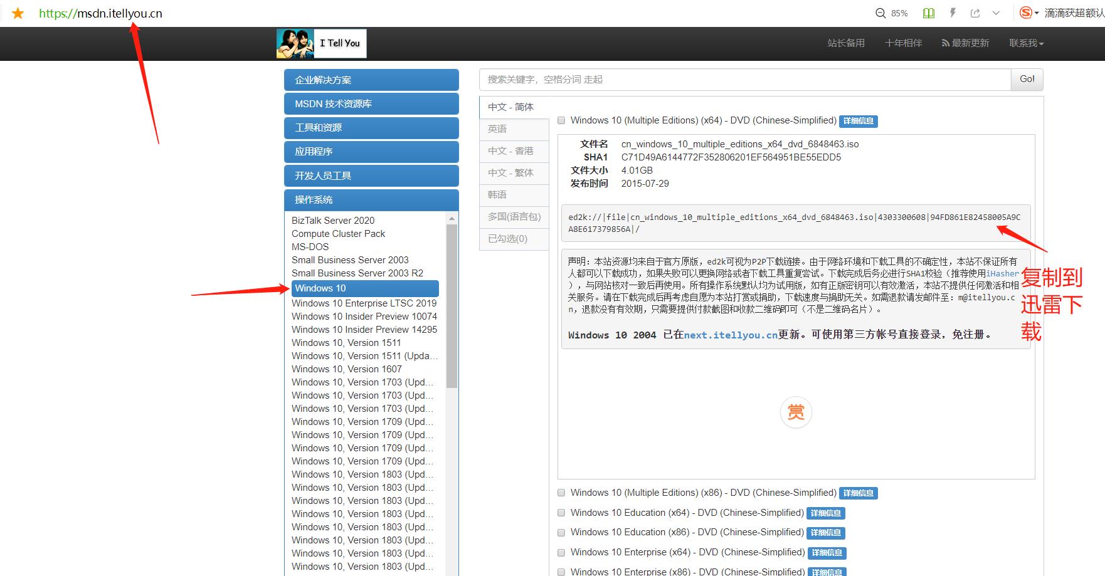This screenshot has width=1105, height=576.
Task: Check Windows 10 Education x86 checkbox
Action: (561, 532)
